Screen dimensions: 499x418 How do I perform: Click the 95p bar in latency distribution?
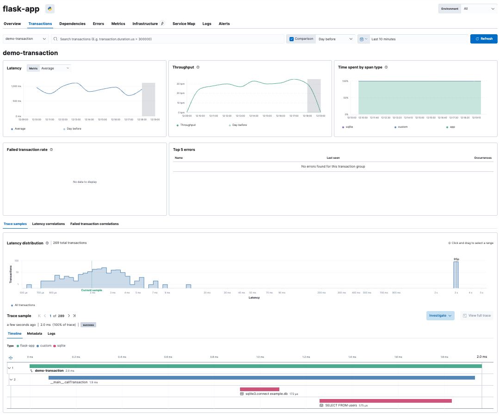tap(456, 275)
